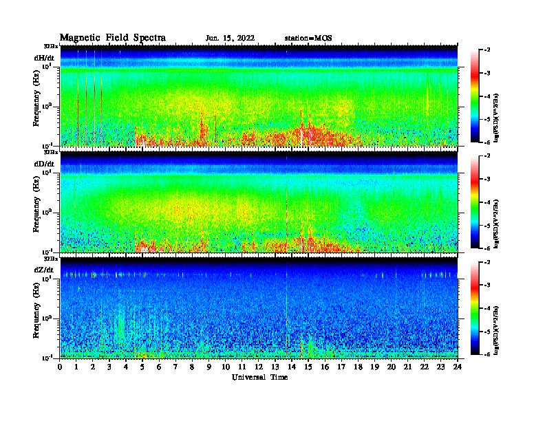Click hour tick label '2' on time axis
This screenshot has width=545, height=421.
(93, 367)
